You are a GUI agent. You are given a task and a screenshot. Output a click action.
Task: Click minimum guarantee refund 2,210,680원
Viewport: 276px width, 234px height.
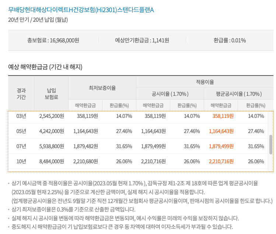(85, 161)
